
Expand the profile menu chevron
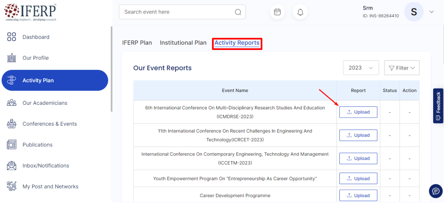pyautogui.click(x=432, y=12)
